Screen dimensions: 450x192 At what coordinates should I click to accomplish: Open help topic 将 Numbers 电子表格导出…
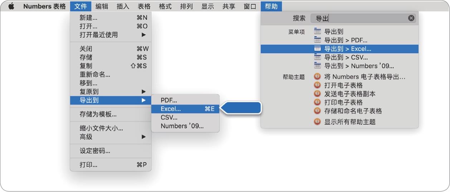pos(364,77)
